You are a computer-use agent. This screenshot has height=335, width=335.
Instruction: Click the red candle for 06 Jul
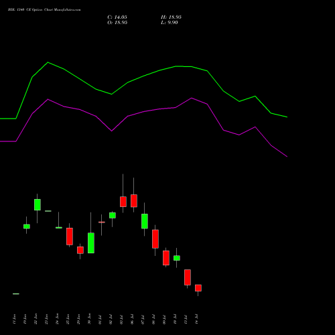[134, 201]
